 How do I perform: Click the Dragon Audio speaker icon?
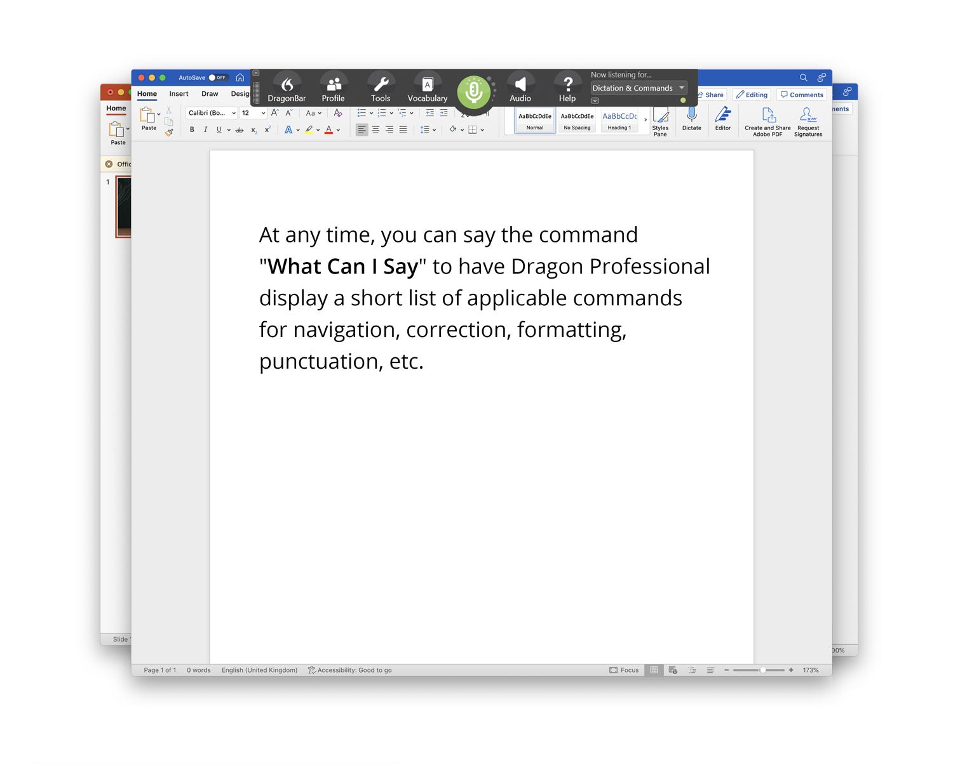tap(520, 88)
